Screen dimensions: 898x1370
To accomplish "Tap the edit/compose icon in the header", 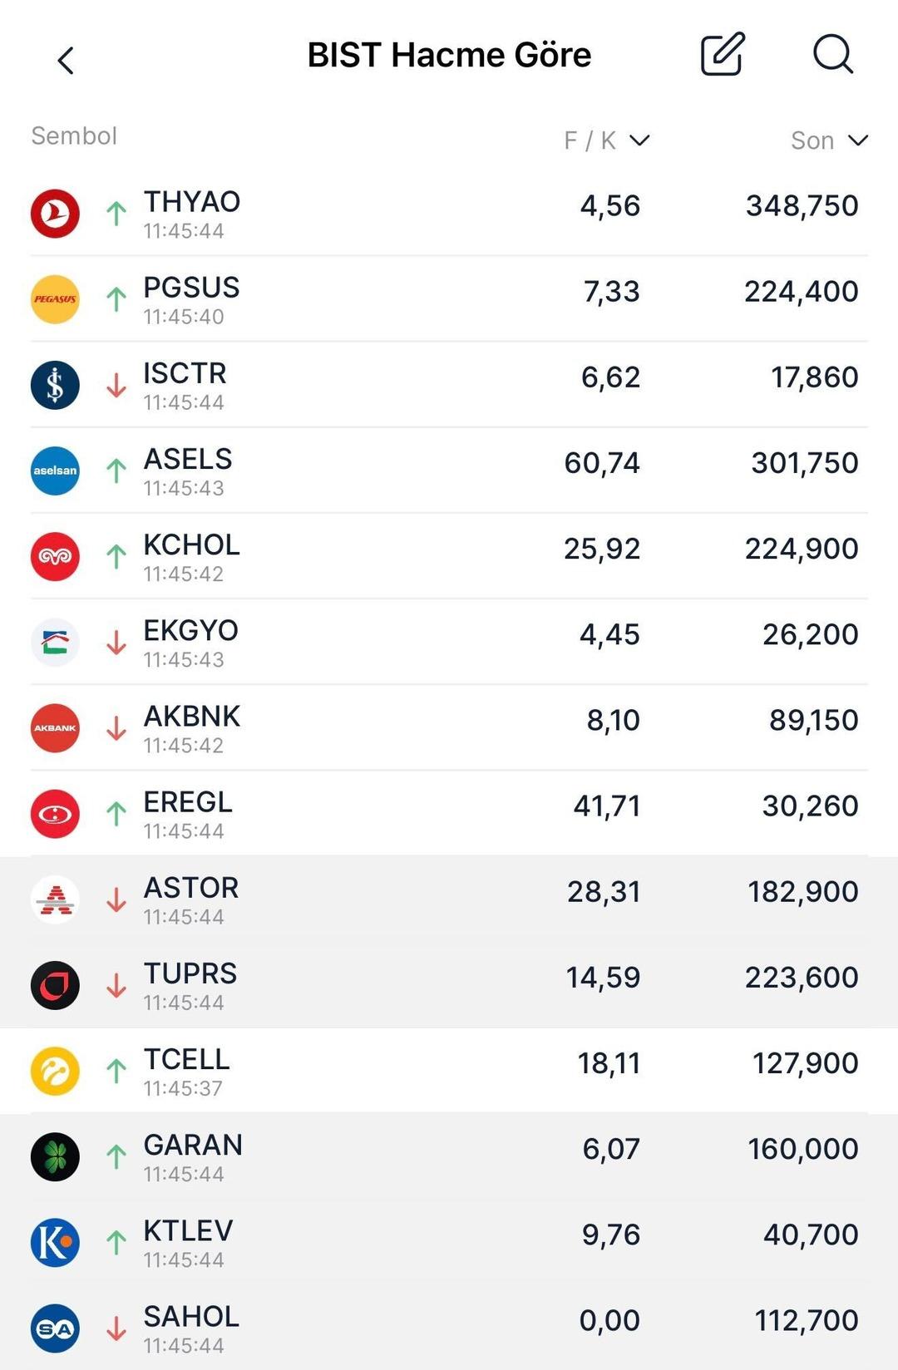I will [x=722, y=55].
